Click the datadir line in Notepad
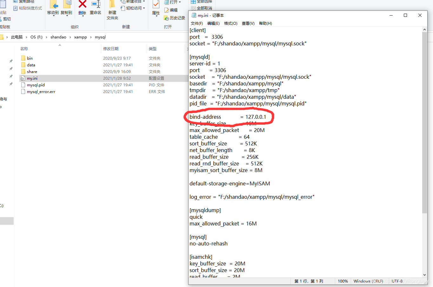Viewport: 433px width, 287px height. [243, 97]
